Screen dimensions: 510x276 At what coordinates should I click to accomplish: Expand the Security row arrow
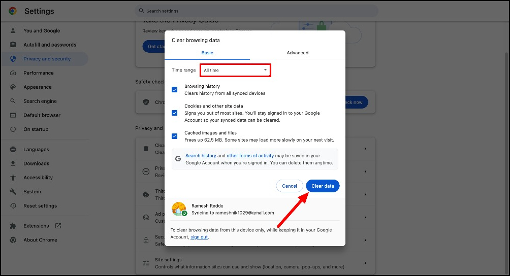click(365, 240)
